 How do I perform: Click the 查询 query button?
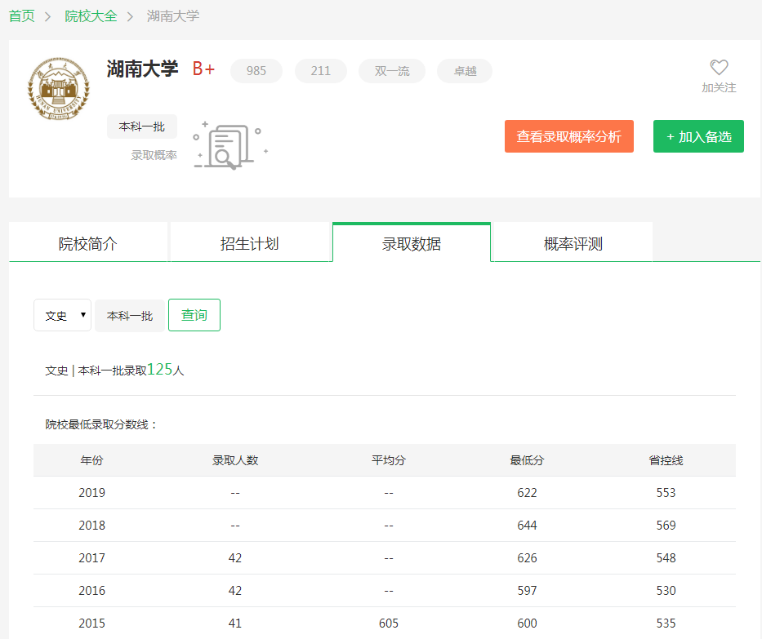(x=194, y=315)
